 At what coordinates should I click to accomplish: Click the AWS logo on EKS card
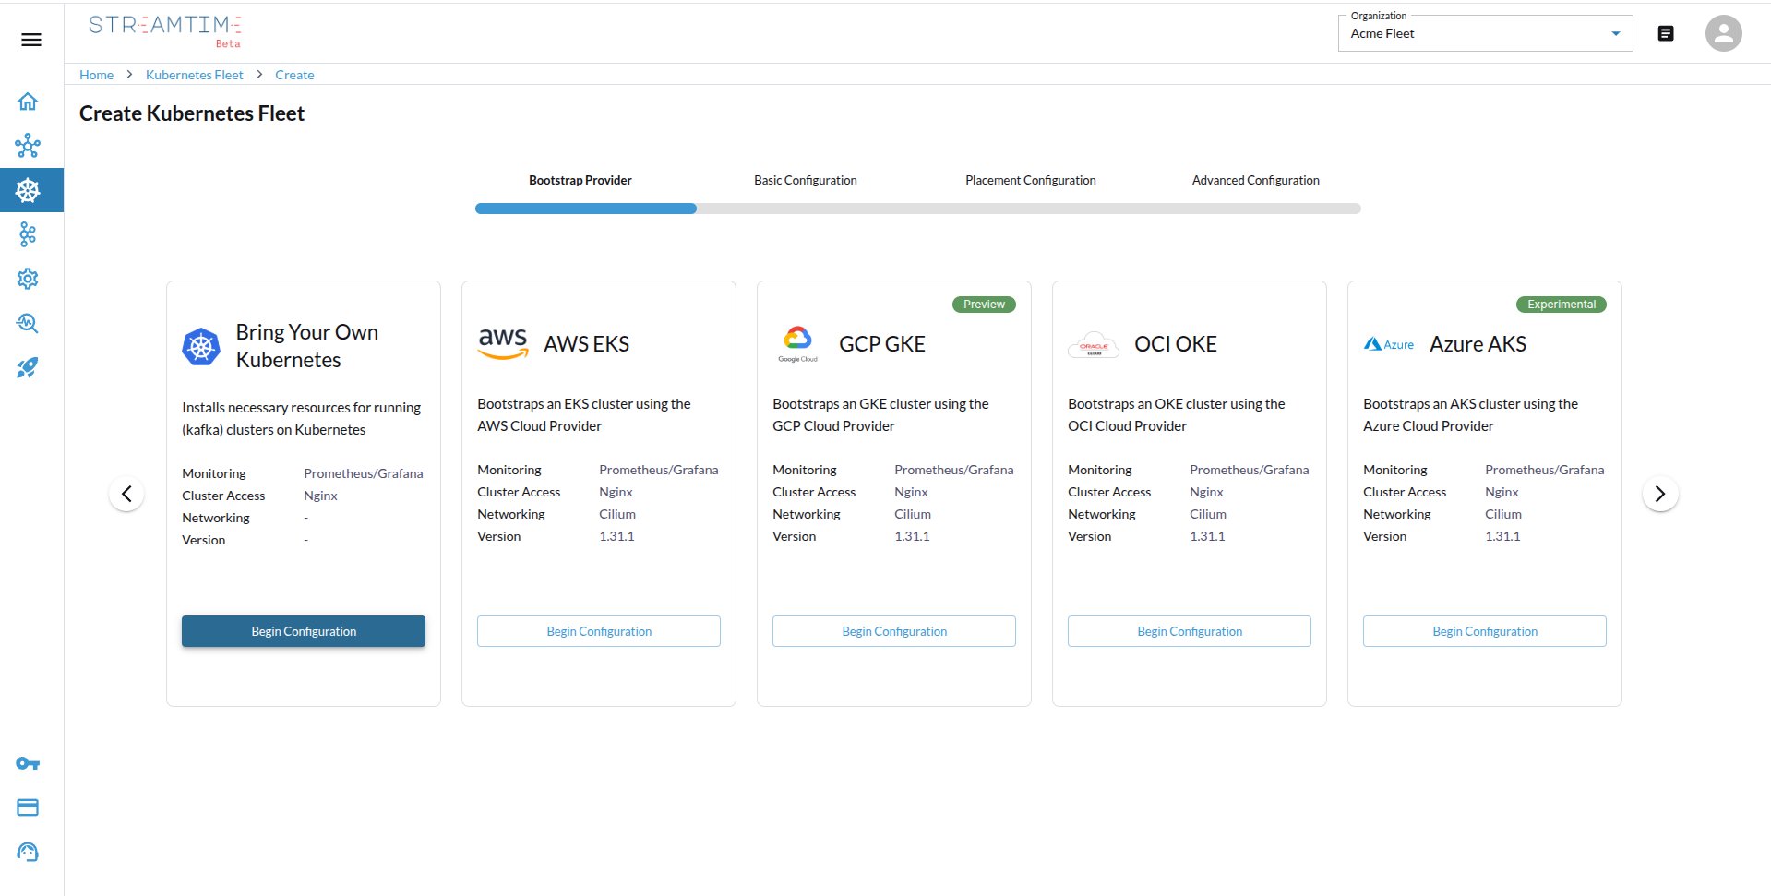pos(503,343)
